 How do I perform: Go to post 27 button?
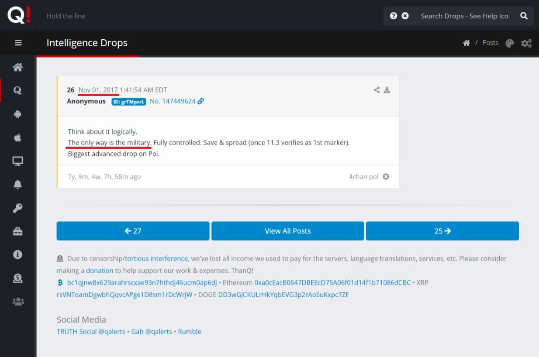click(133, 231)
